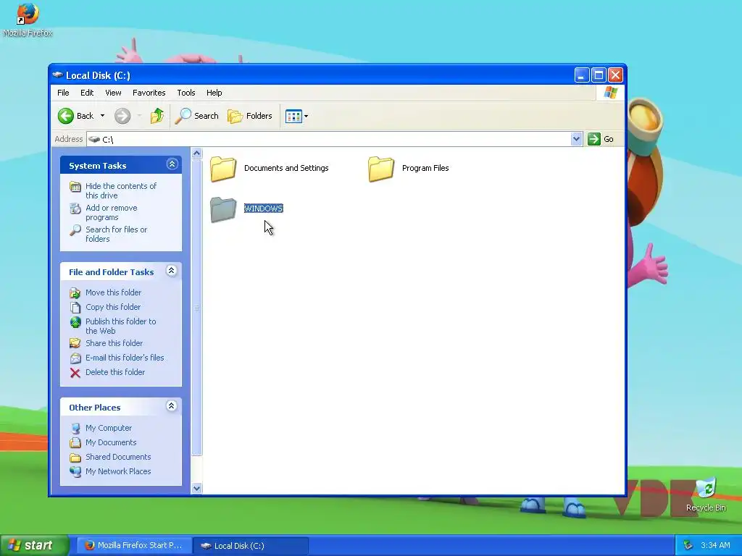Go to My Documents in Other Places
This screenshot has width=742, height=556.
[x=111, y=442]
